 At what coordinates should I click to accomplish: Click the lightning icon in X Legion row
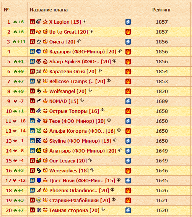click(128, 22)
